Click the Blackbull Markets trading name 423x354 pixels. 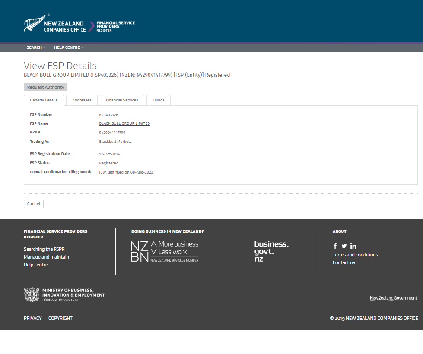pos(115,142)
